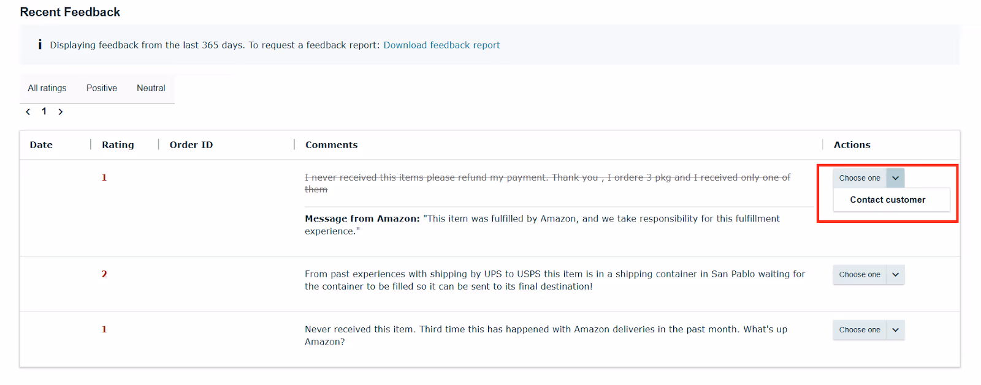Screen dimensions: 981x385
Task: Click Choose one button in the San Pablo feedback row
Action: point(860,275)
